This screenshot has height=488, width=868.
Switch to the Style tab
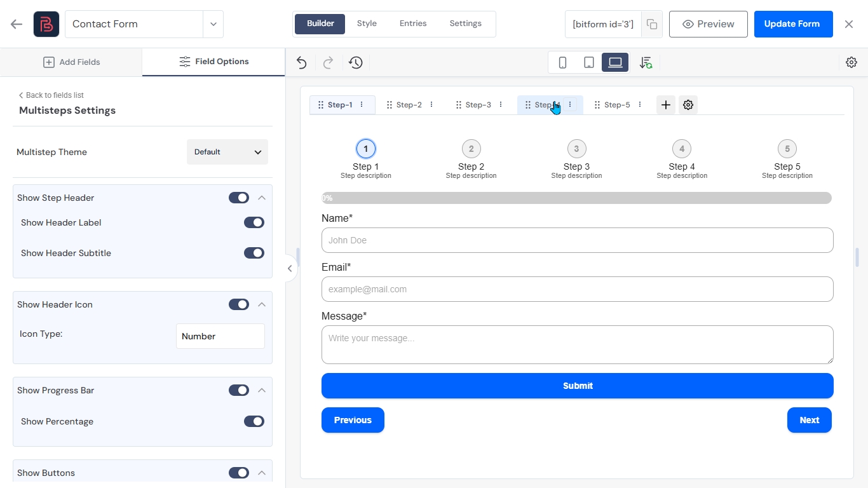point(367,24)
